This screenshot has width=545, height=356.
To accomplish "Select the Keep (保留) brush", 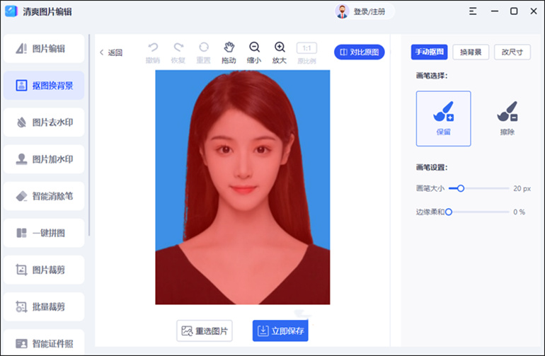I will 444,118.
